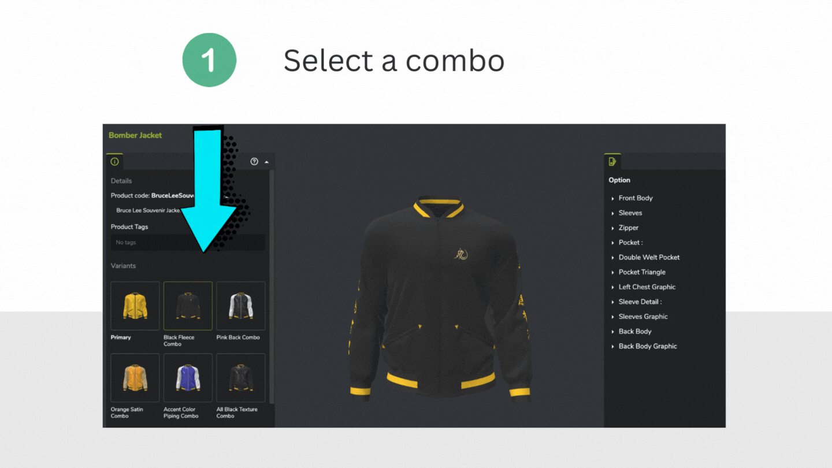Select the Primary yellow jacket variant

point(135,306)
